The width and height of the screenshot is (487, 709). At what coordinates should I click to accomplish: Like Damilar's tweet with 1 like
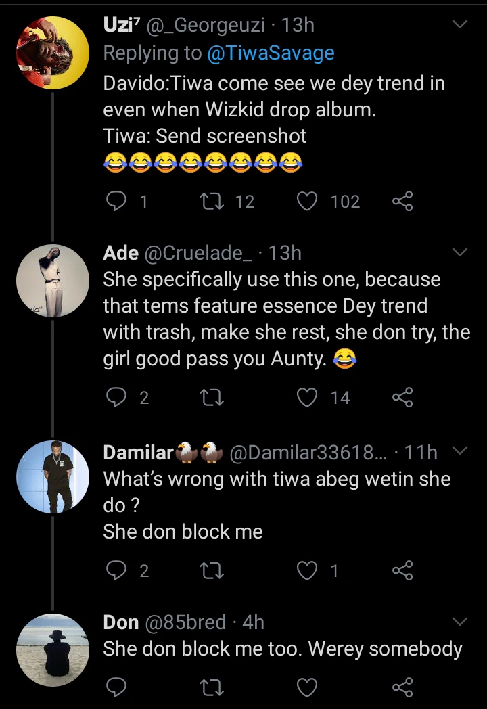308,571
